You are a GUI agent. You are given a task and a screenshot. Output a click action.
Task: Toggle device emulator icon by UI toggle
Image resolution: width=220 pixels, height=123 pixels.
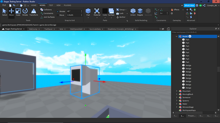tap(168, 29)
